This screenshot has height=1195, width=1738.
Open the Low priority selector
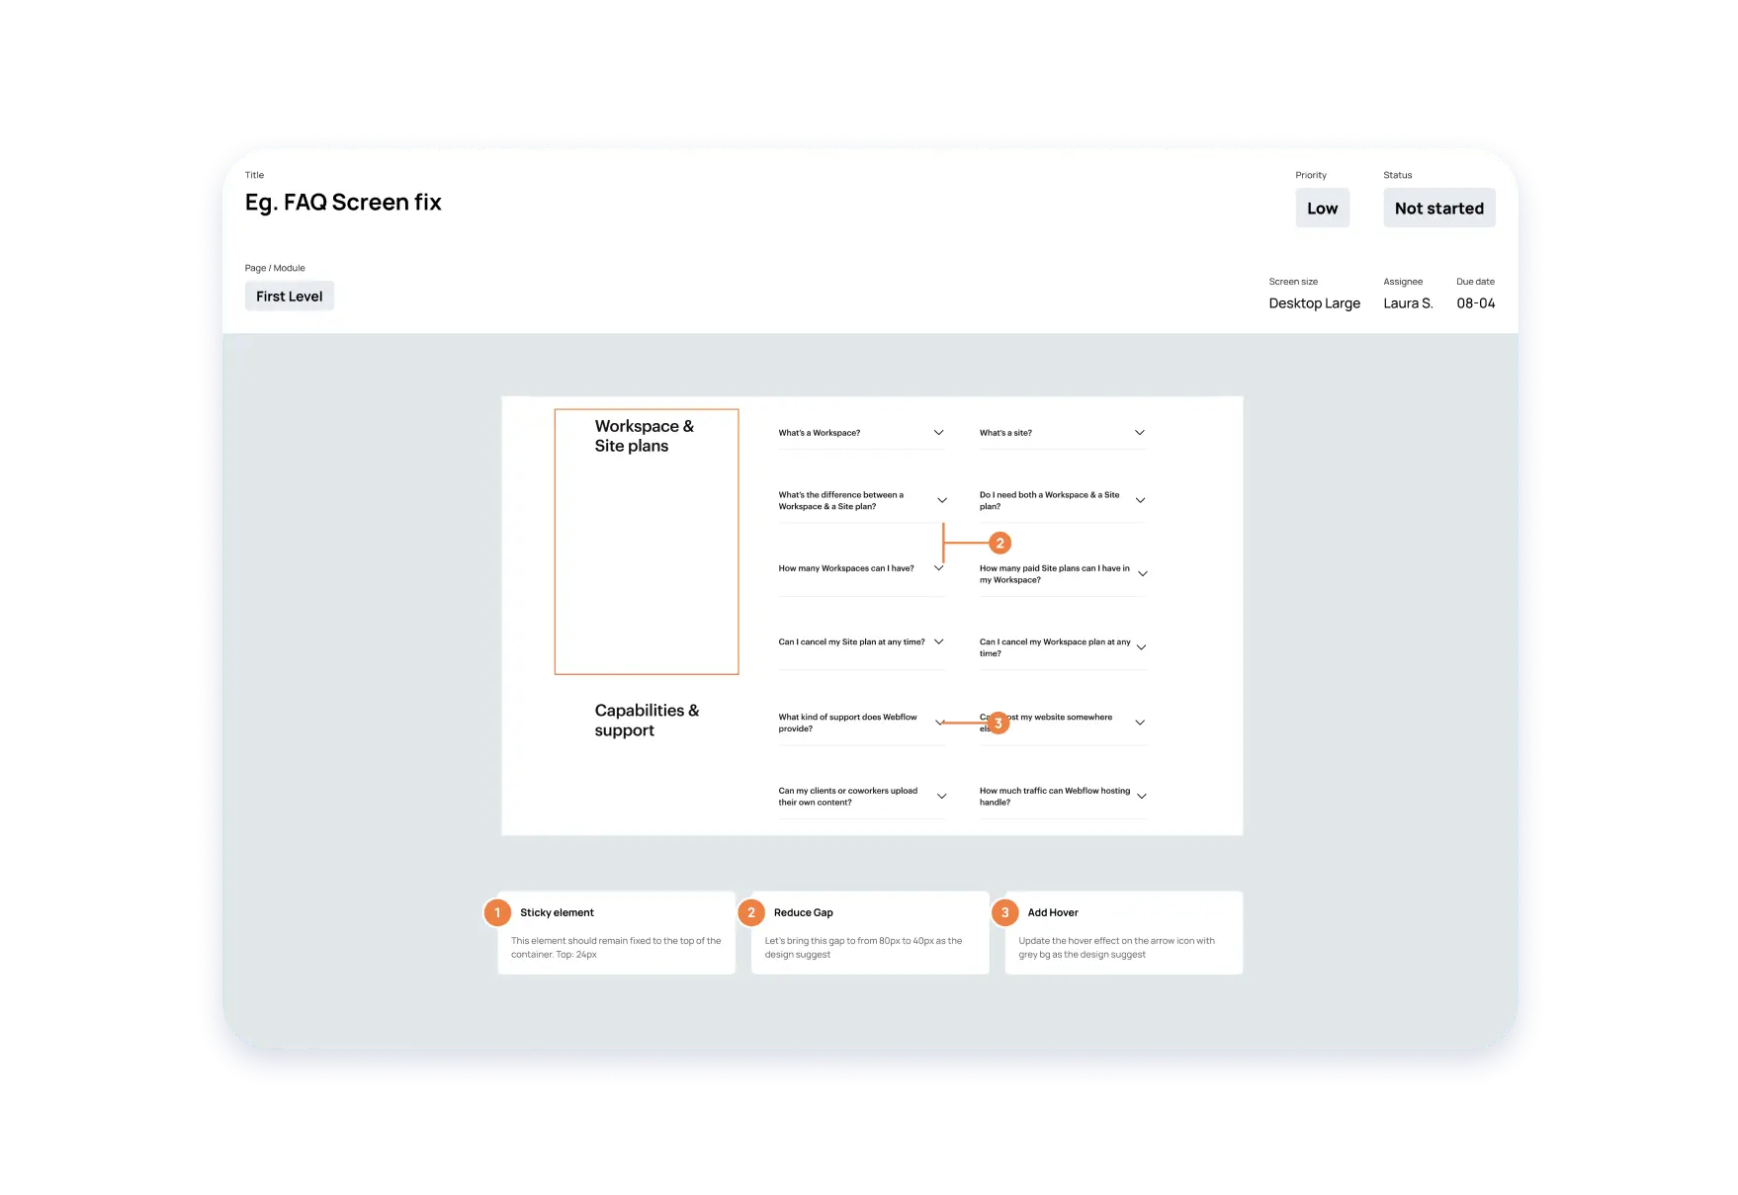pos(1322,209)
